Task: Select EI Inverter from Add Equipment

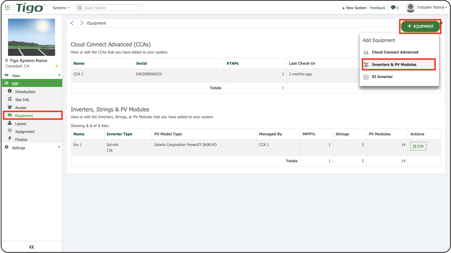Action: pyautogui.click(x=382, y=77)
